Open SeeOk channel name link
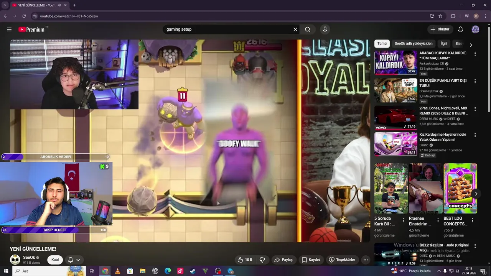This screenshot has width=491, height=276. click(29, 258)
